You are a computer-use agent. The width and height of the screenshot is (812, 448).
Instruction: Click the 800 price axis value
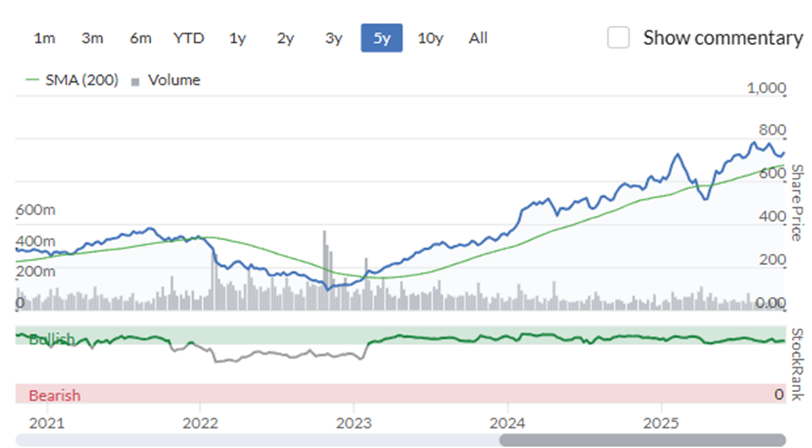[772, 129]
